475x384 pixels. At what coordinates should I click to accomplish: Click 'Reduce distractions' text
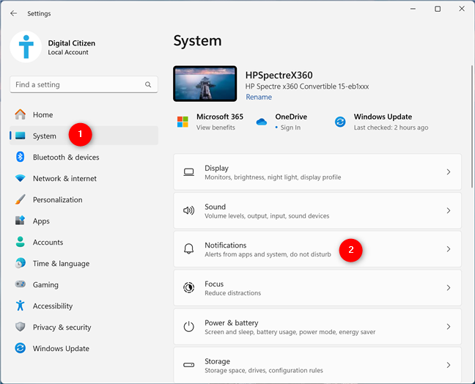[232, 293]
